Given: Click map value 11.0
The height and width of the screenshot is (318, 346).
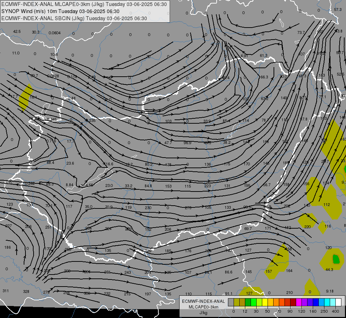Looking at the screenshot, I should click(x=16, y=53).
